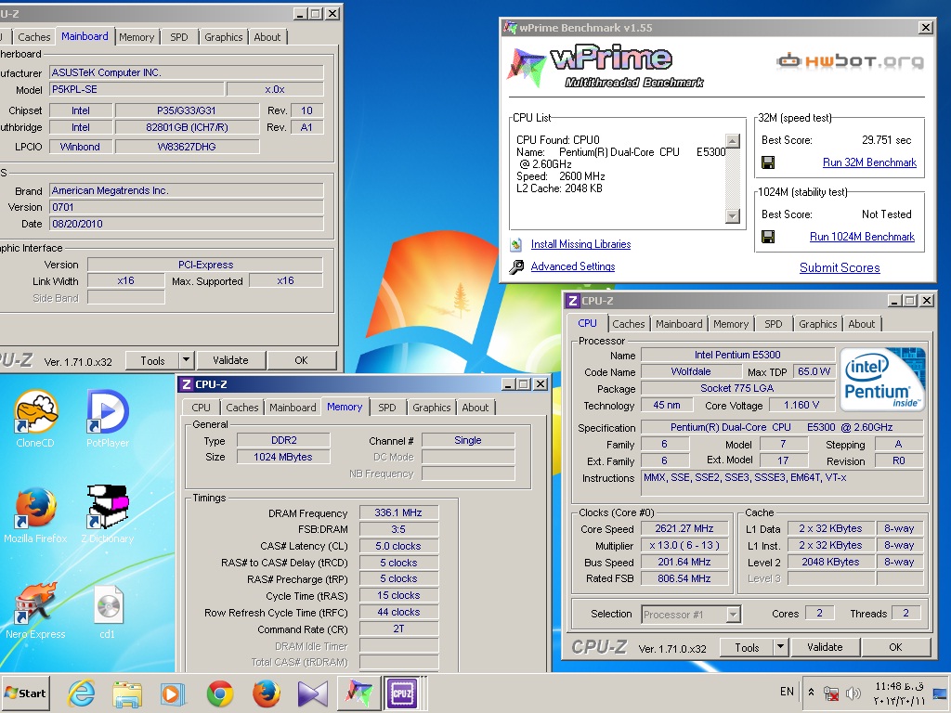Open Caches tab in Mainboard window
The width and height of the screenshot is (951, 713).
(x=34, y=37)
